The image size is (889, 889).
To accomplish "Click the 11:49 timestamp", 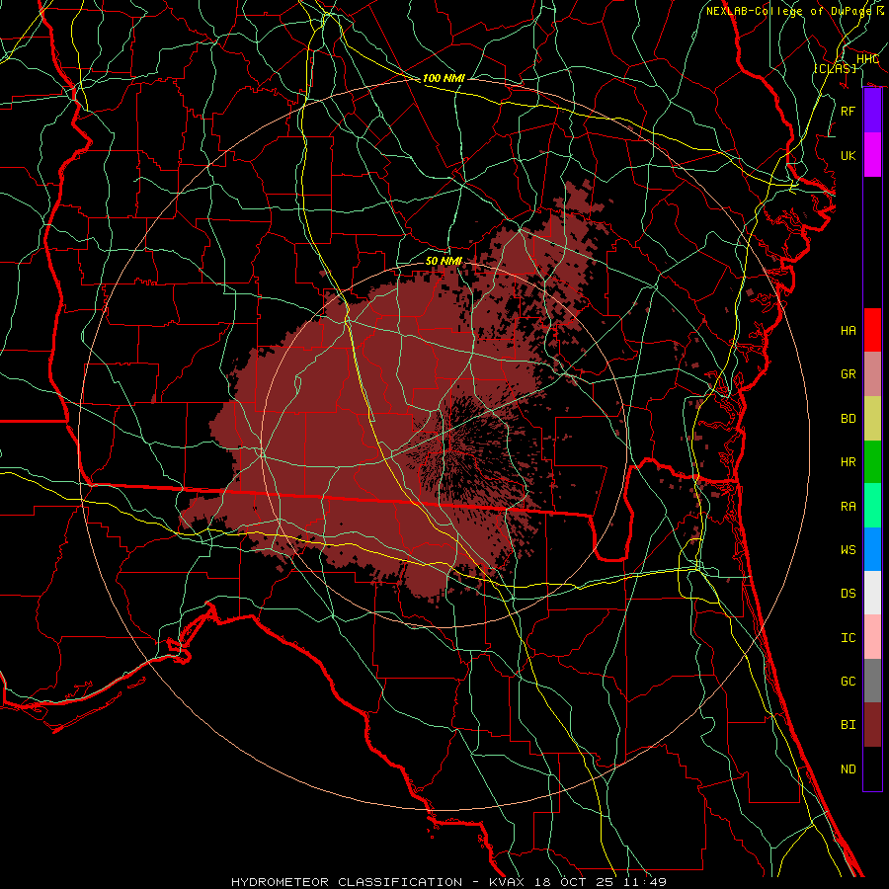I will point(644,882).
